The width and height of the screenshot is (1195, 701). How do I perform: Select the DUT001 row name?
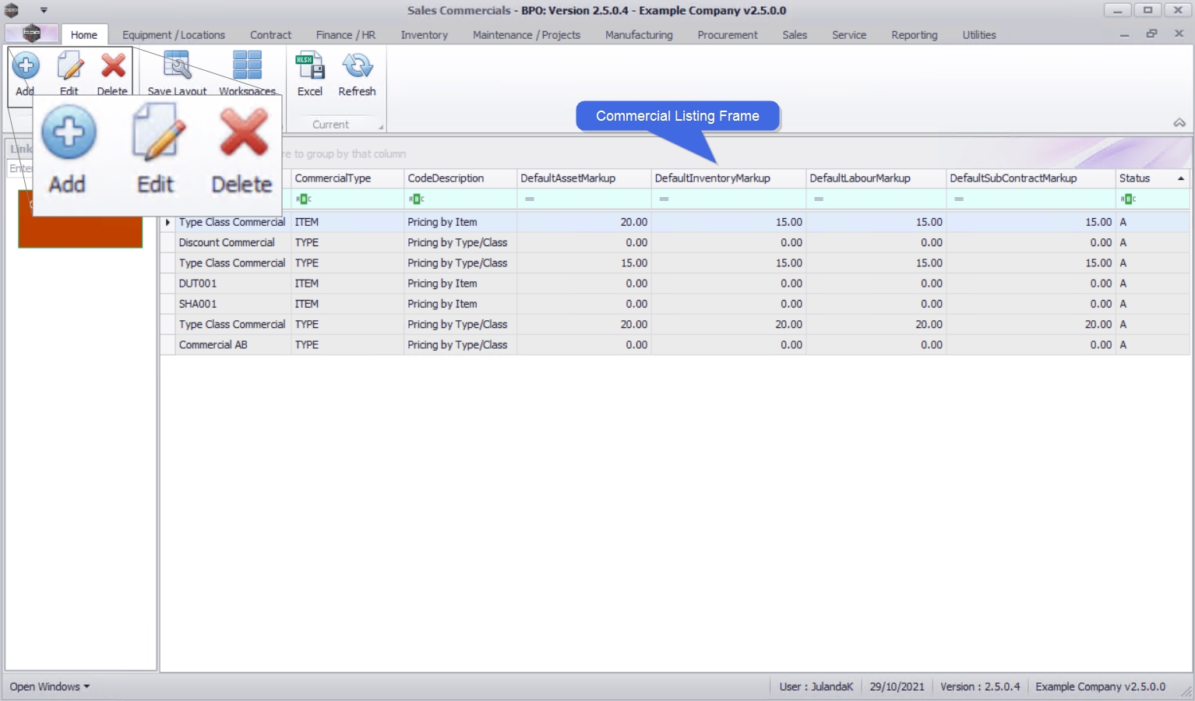198,284
